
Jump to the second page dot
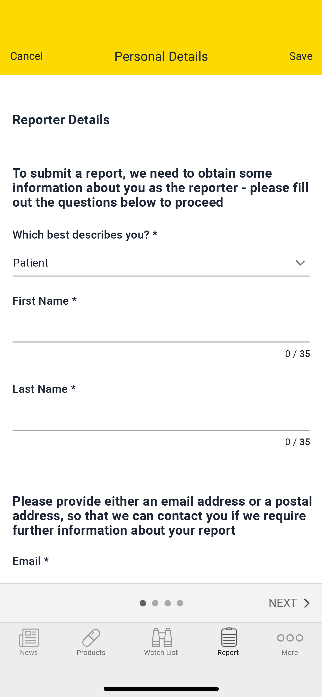tap(155, 603)
